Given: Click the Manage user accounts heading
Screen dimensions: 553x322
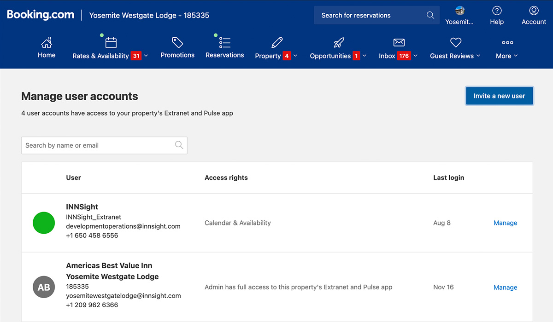Looking at the screenshot, I should [80, 96].
